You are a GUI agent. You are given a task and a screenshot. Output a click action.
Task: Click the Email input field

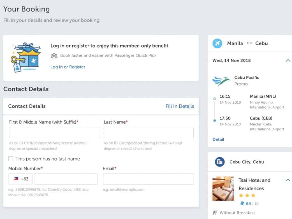point(148,179)
